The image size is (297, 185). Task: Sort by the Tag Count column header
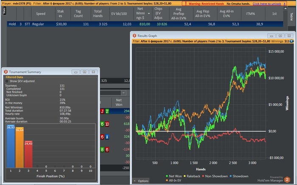(x=78, y=14)
